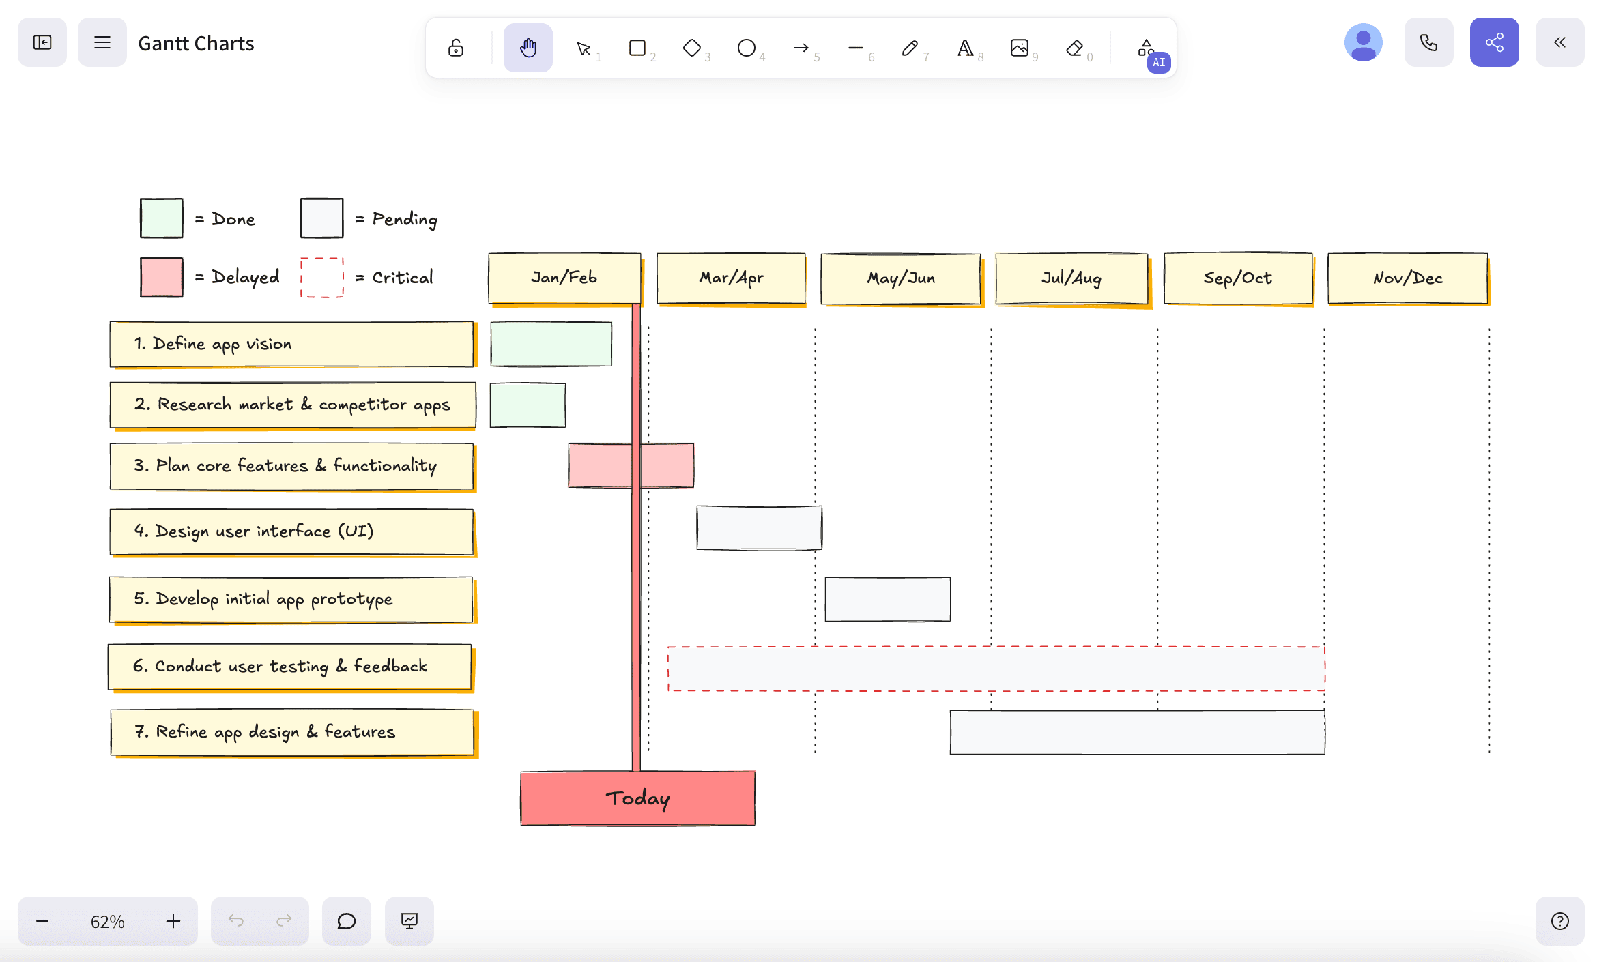The width and height of the screenshot is (1597, 962).
Task: Open the Share dialog
Action: (1494, 42)
